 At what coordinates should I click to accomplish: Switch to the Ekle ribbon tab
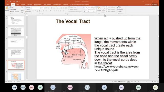[18, 5]
